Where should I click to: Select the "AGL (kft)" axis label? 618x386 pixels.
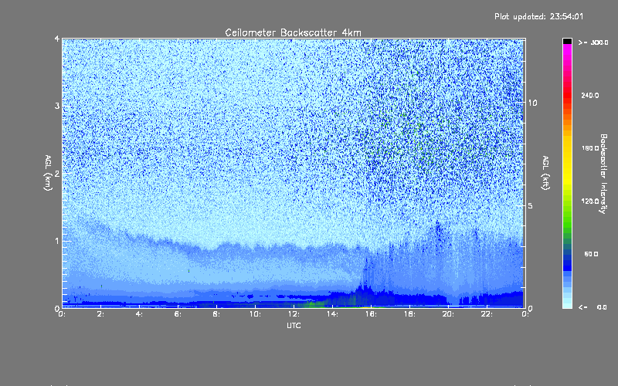point(545,173)
